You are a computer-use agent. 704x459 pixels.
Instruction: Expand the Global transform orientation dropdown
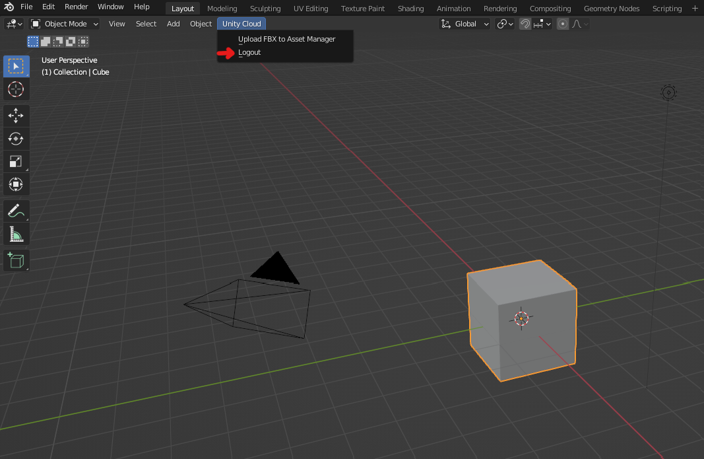coord(465,24)
